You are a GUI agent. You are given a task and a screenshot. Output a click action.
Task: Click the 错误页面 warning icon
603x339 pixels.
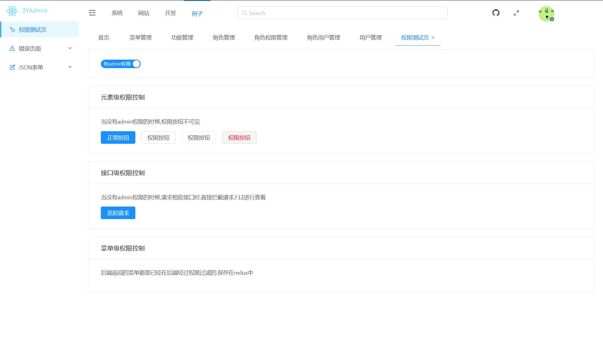12,48
